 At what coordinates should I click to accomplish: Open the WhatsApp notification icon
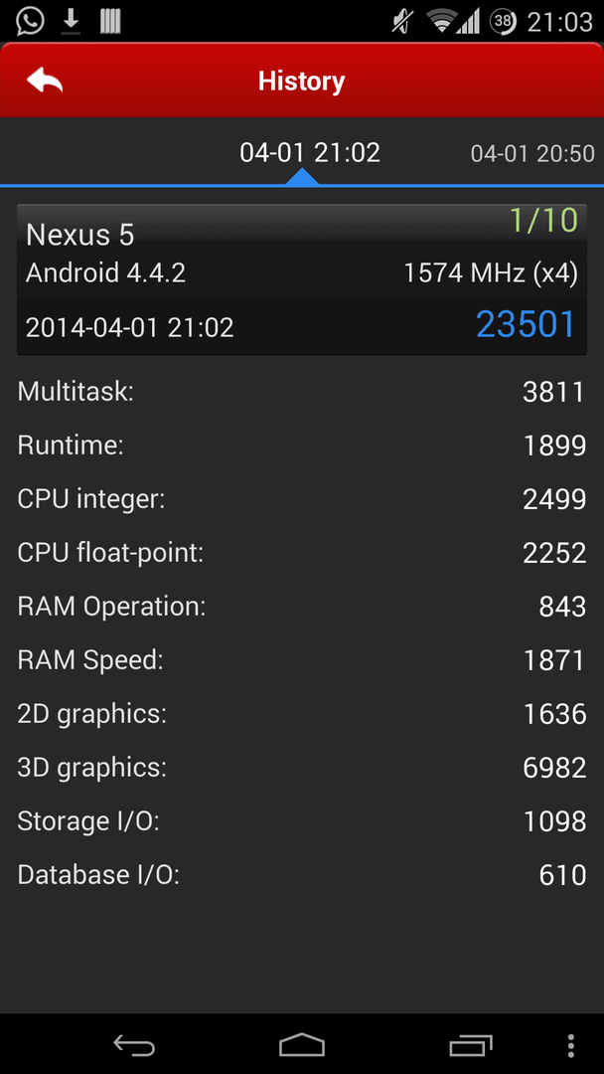pyautogui.click(x=30, y=21)
